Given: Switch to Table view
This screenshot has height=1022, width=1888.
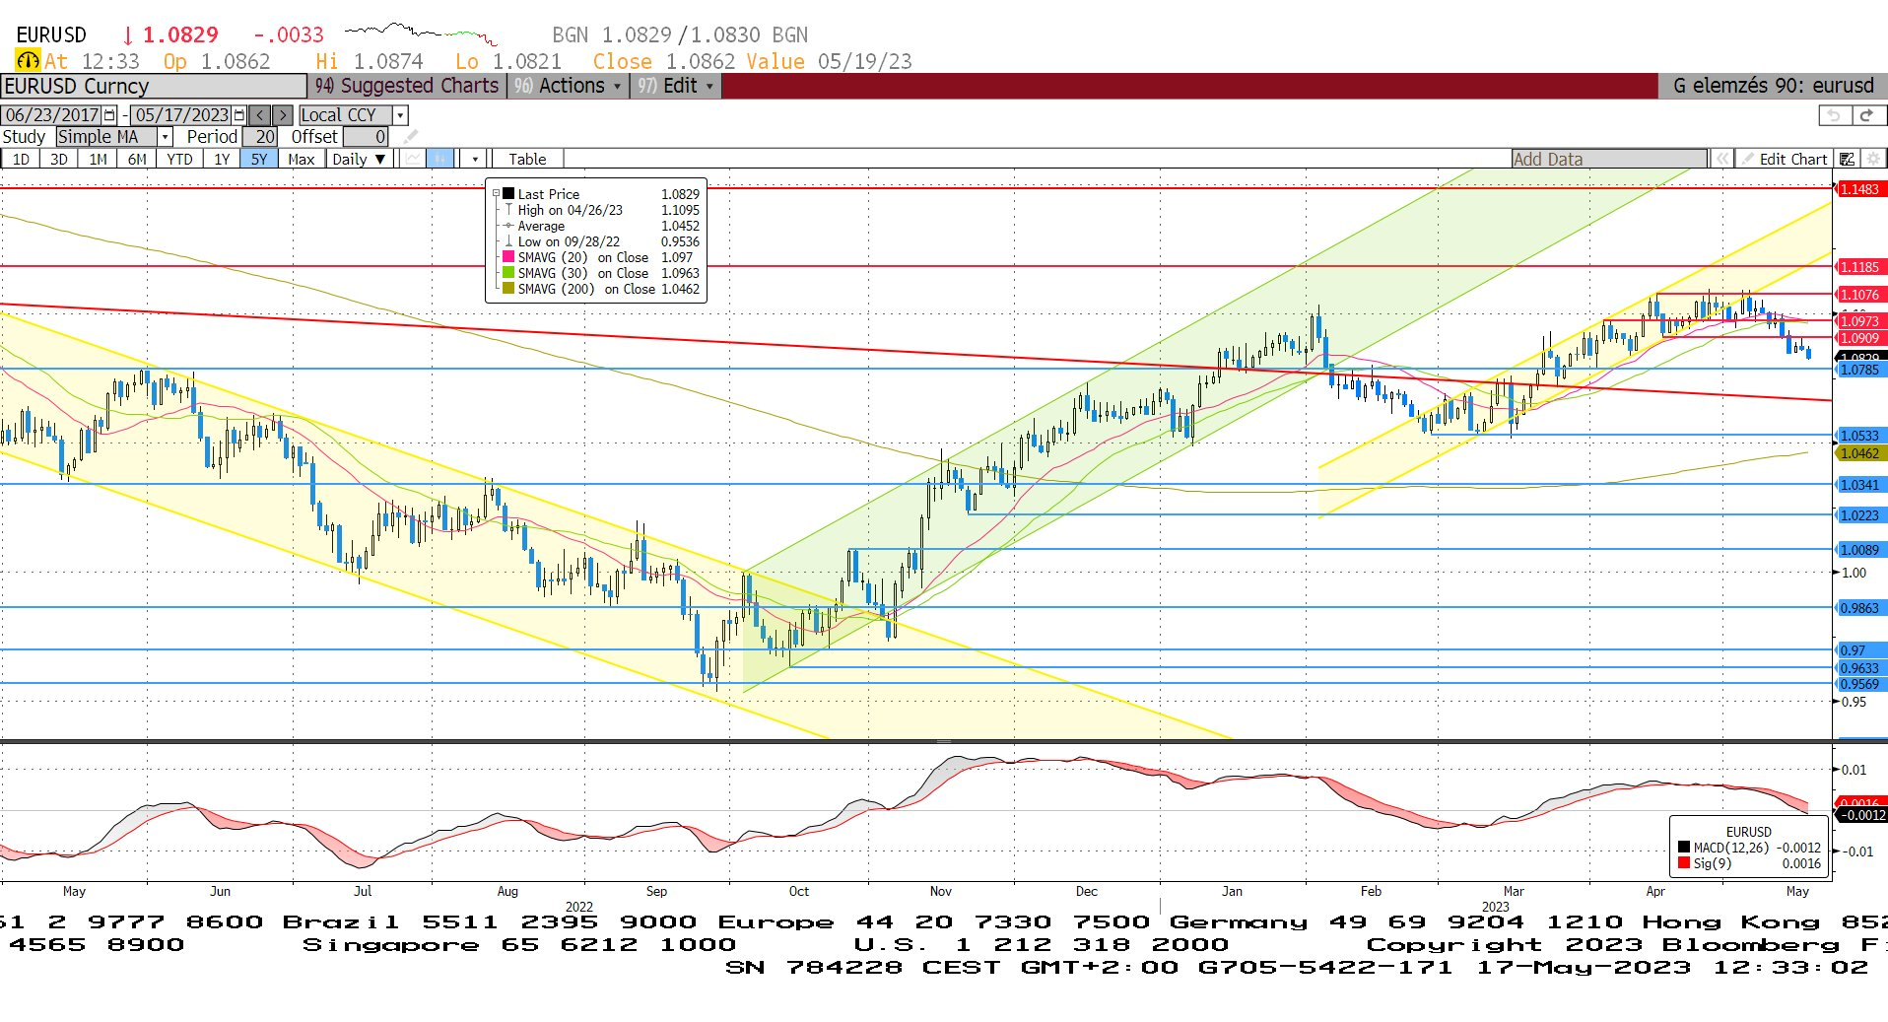Looking at the screenshot, I should point(527,159).
